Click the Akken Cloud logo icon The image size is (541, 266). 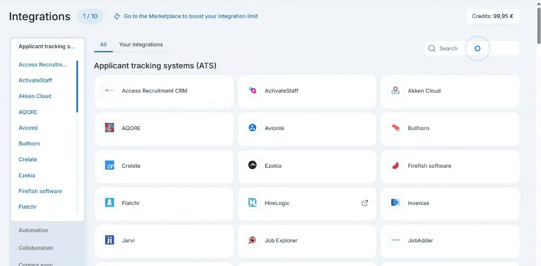[395, 91]
